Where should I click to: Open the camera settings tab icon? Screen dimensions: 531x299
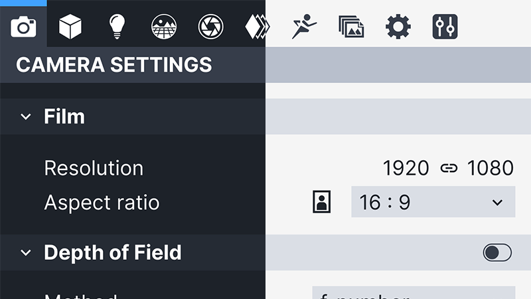[24, 27]
